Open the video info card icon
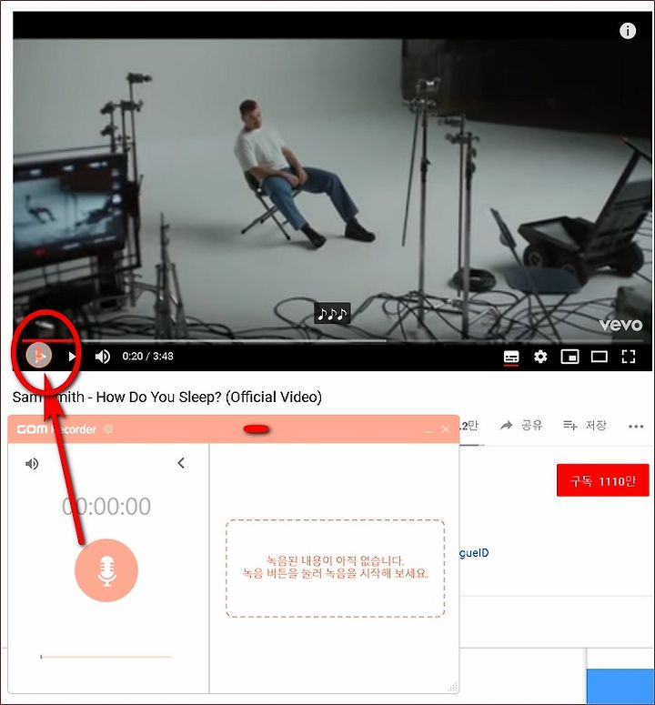The image size is (655, 705). pos(628,31)
